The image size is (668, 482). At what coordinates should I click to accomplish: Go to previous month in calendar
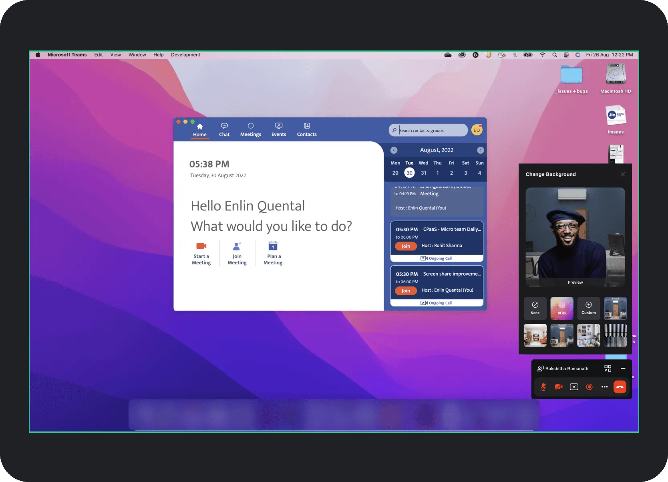(x=394, y=150)
